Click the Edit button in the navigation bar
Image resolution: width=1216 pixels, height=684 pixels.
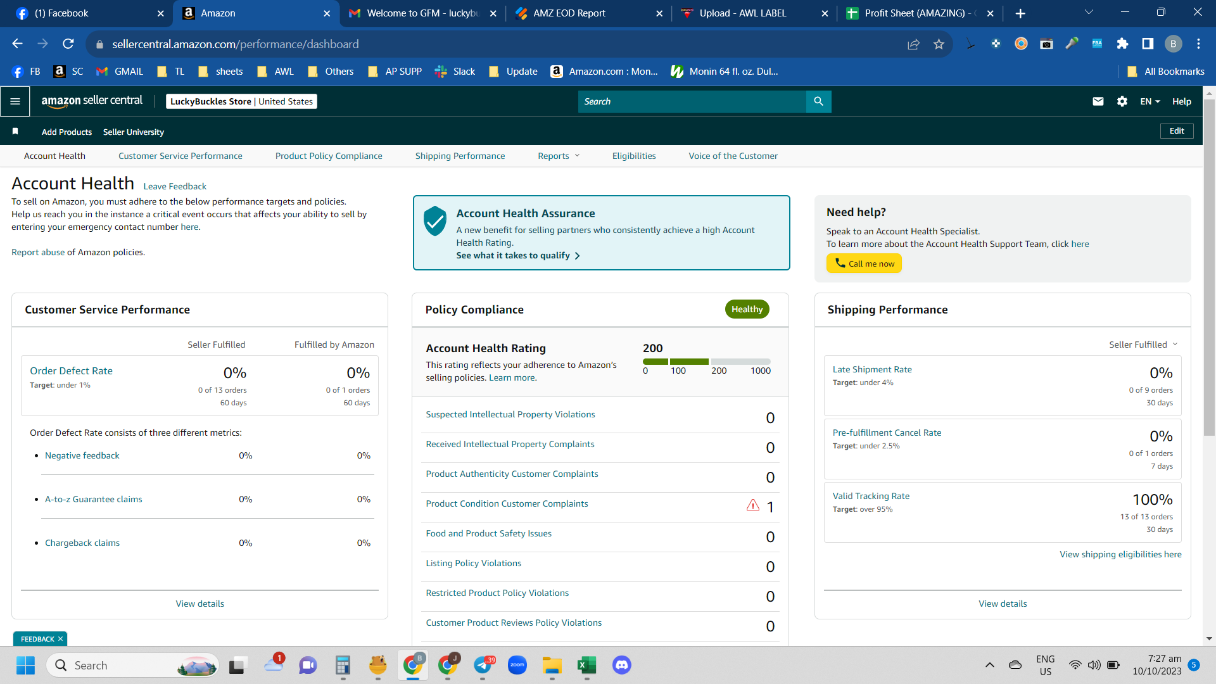[x=1177, y=131]
